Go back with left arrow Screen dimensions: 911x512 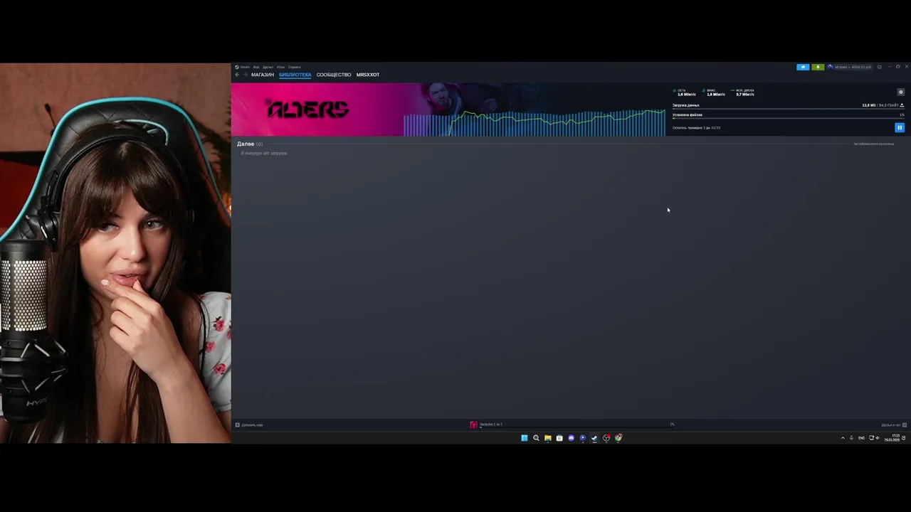(x=237, y=75)
